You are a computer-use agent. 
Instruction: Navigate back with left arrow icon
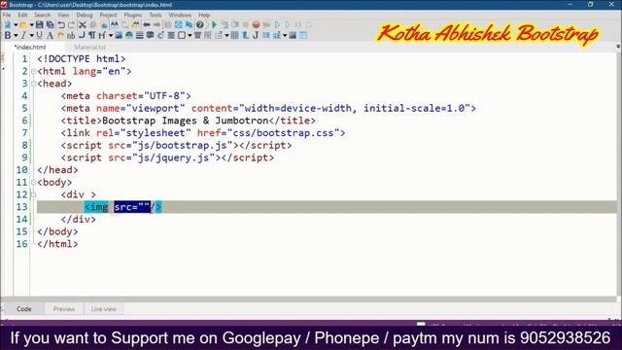tap(147, 24)
